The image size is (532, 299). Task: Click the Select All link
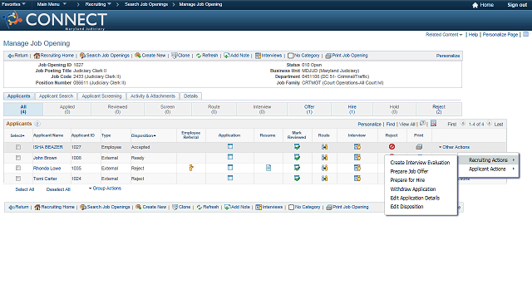coord(25,189)
